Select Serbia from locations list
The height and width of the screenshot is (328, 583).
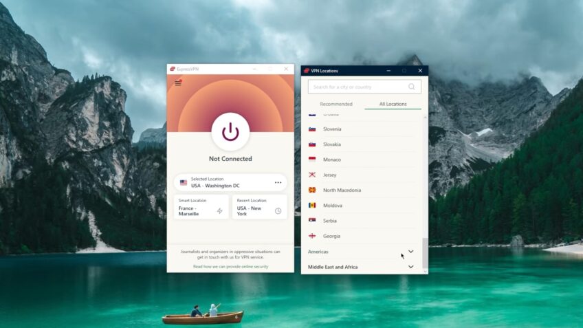[x=362, y=221]
